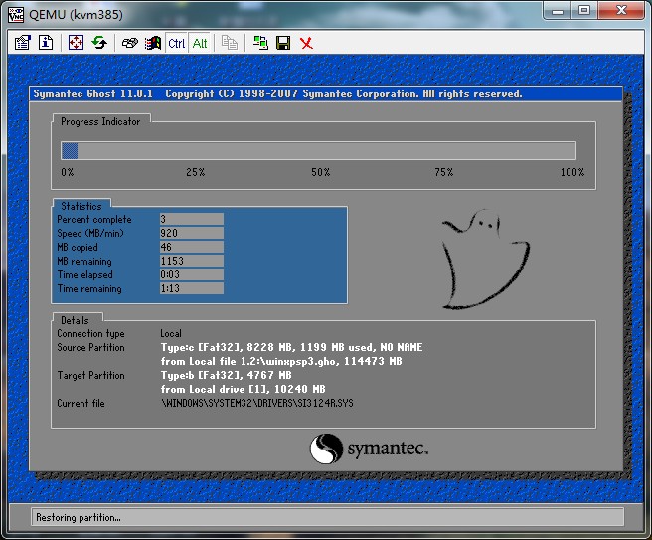Click the 100% progress marker label
The height and width of the screenshot is (540, 652).
[572, 172]
